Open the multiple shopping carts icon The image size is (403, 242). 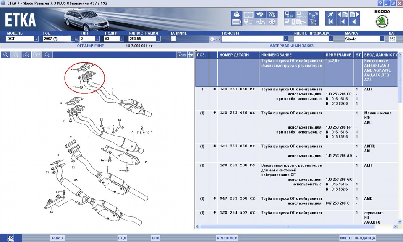click(x=313, y=15)
